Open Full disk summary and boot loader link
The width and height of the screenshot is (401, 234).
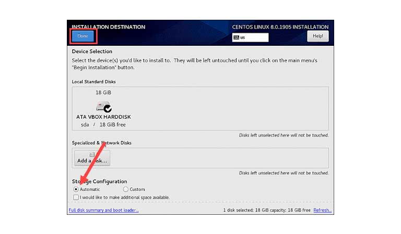pos(103,210)
